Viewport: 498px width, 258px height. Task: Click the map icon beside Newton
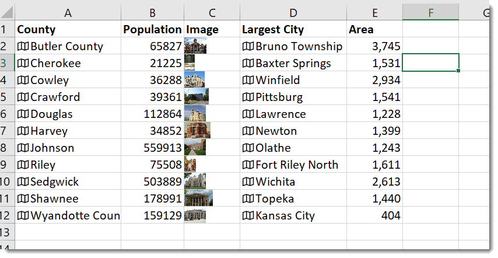(x=248, y=131)
